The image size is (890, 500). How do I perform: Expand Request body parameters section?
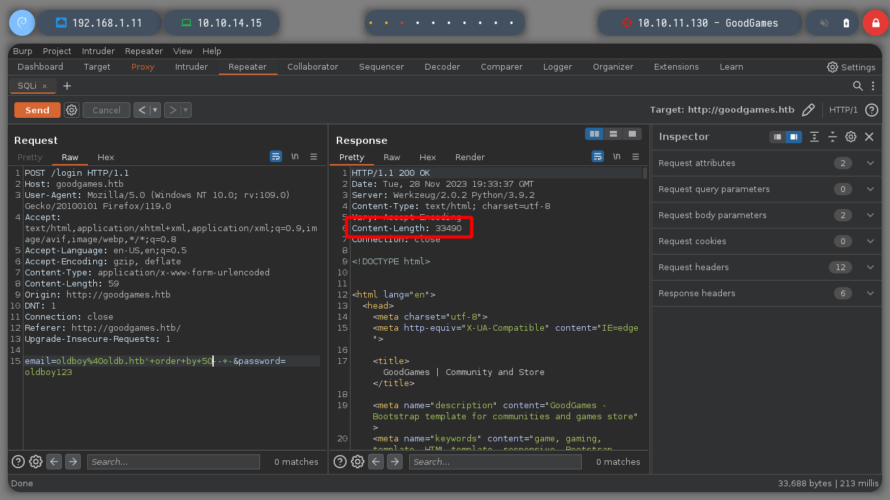tap(870, 215)
